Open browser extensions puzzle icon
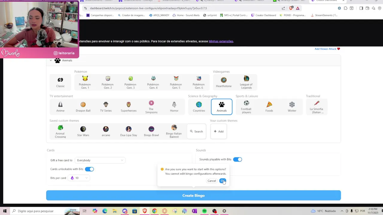The height and width of the screenshot is (215, 383). click(x=345, y=8)
